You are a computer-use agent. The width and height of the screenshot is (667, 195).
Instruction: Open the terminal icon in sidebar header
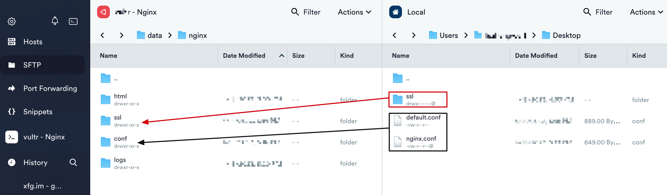73,21
